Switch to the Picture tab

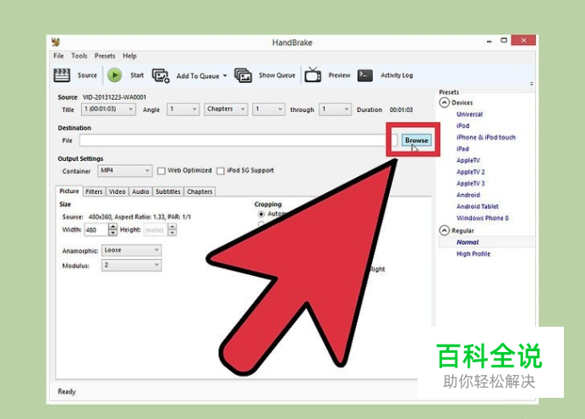tap(69, 190)
